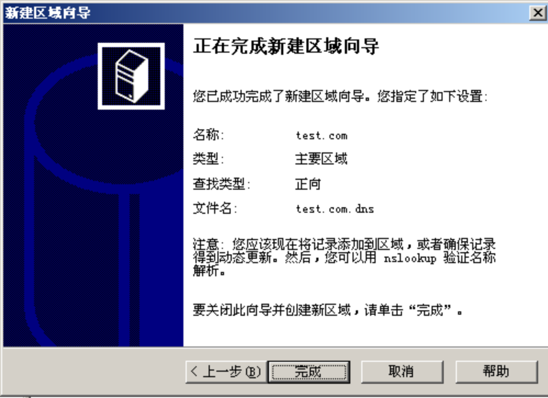Cancel the wizard with 取消 button
The image size is (548, 398).
tap(402, 372)
